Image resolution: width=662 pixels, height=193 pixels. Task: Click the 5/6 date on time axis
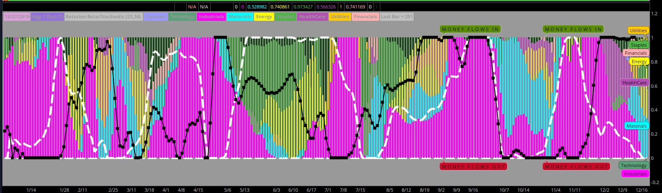pos(228,190)
